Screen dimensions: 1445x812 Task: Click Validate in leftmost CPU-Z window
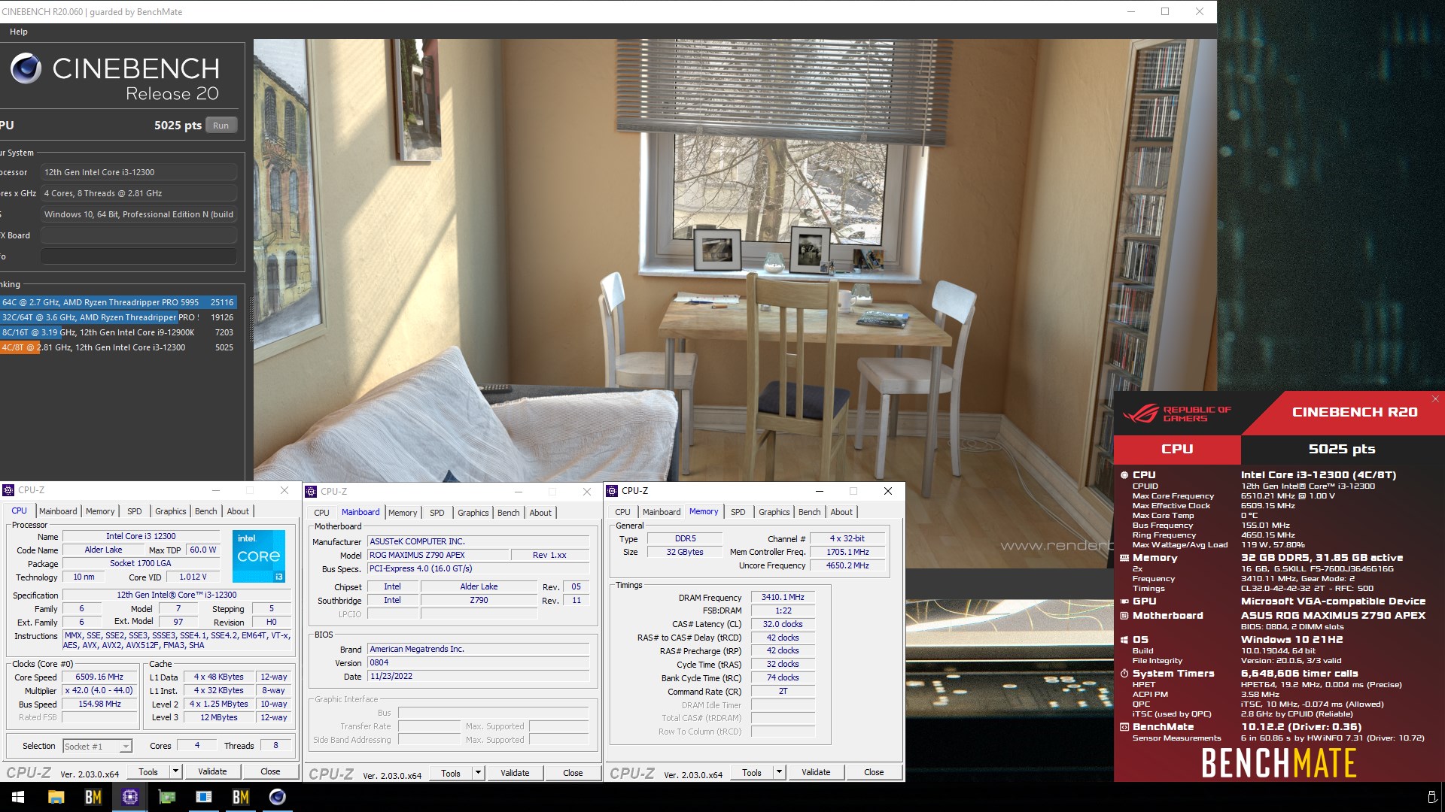[212, 771]
